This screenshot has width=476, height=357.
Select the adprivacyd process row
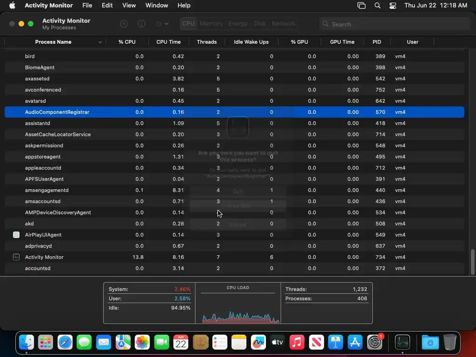point(234,246)
